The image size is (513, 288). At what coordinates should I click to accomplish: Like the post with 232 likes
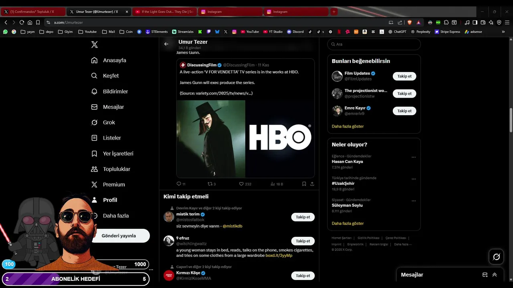[x=245, y=184]
